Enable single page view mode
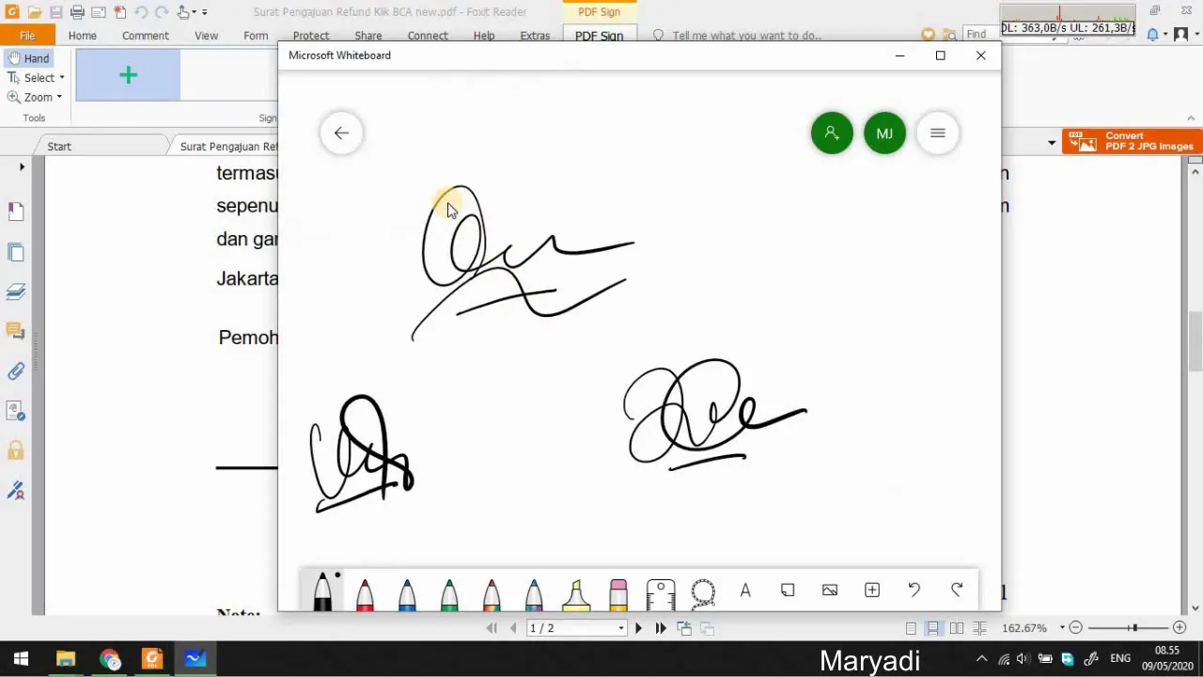The image size is (1203, 677). 910,628
